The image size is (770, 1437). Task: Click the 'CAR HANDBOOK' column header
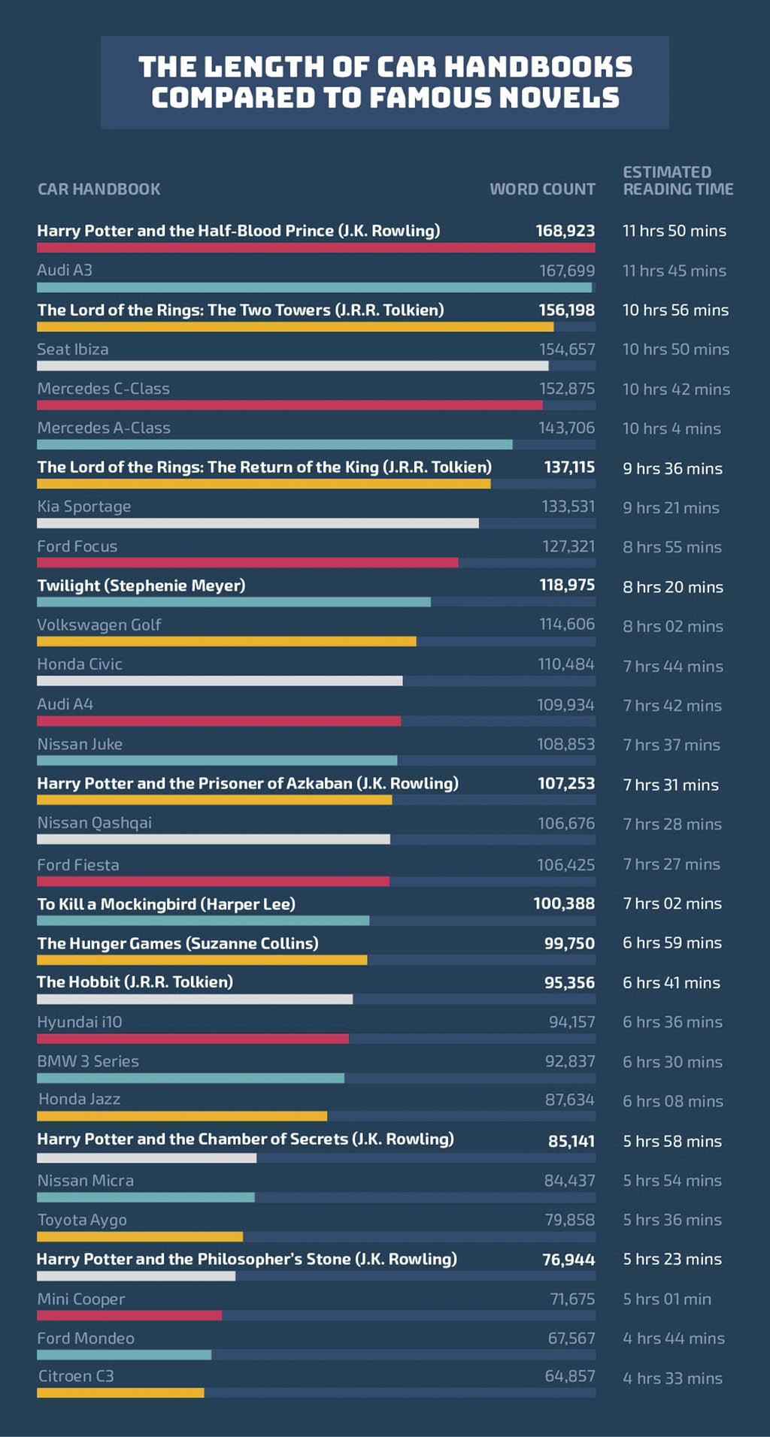[x=99, y=189]
